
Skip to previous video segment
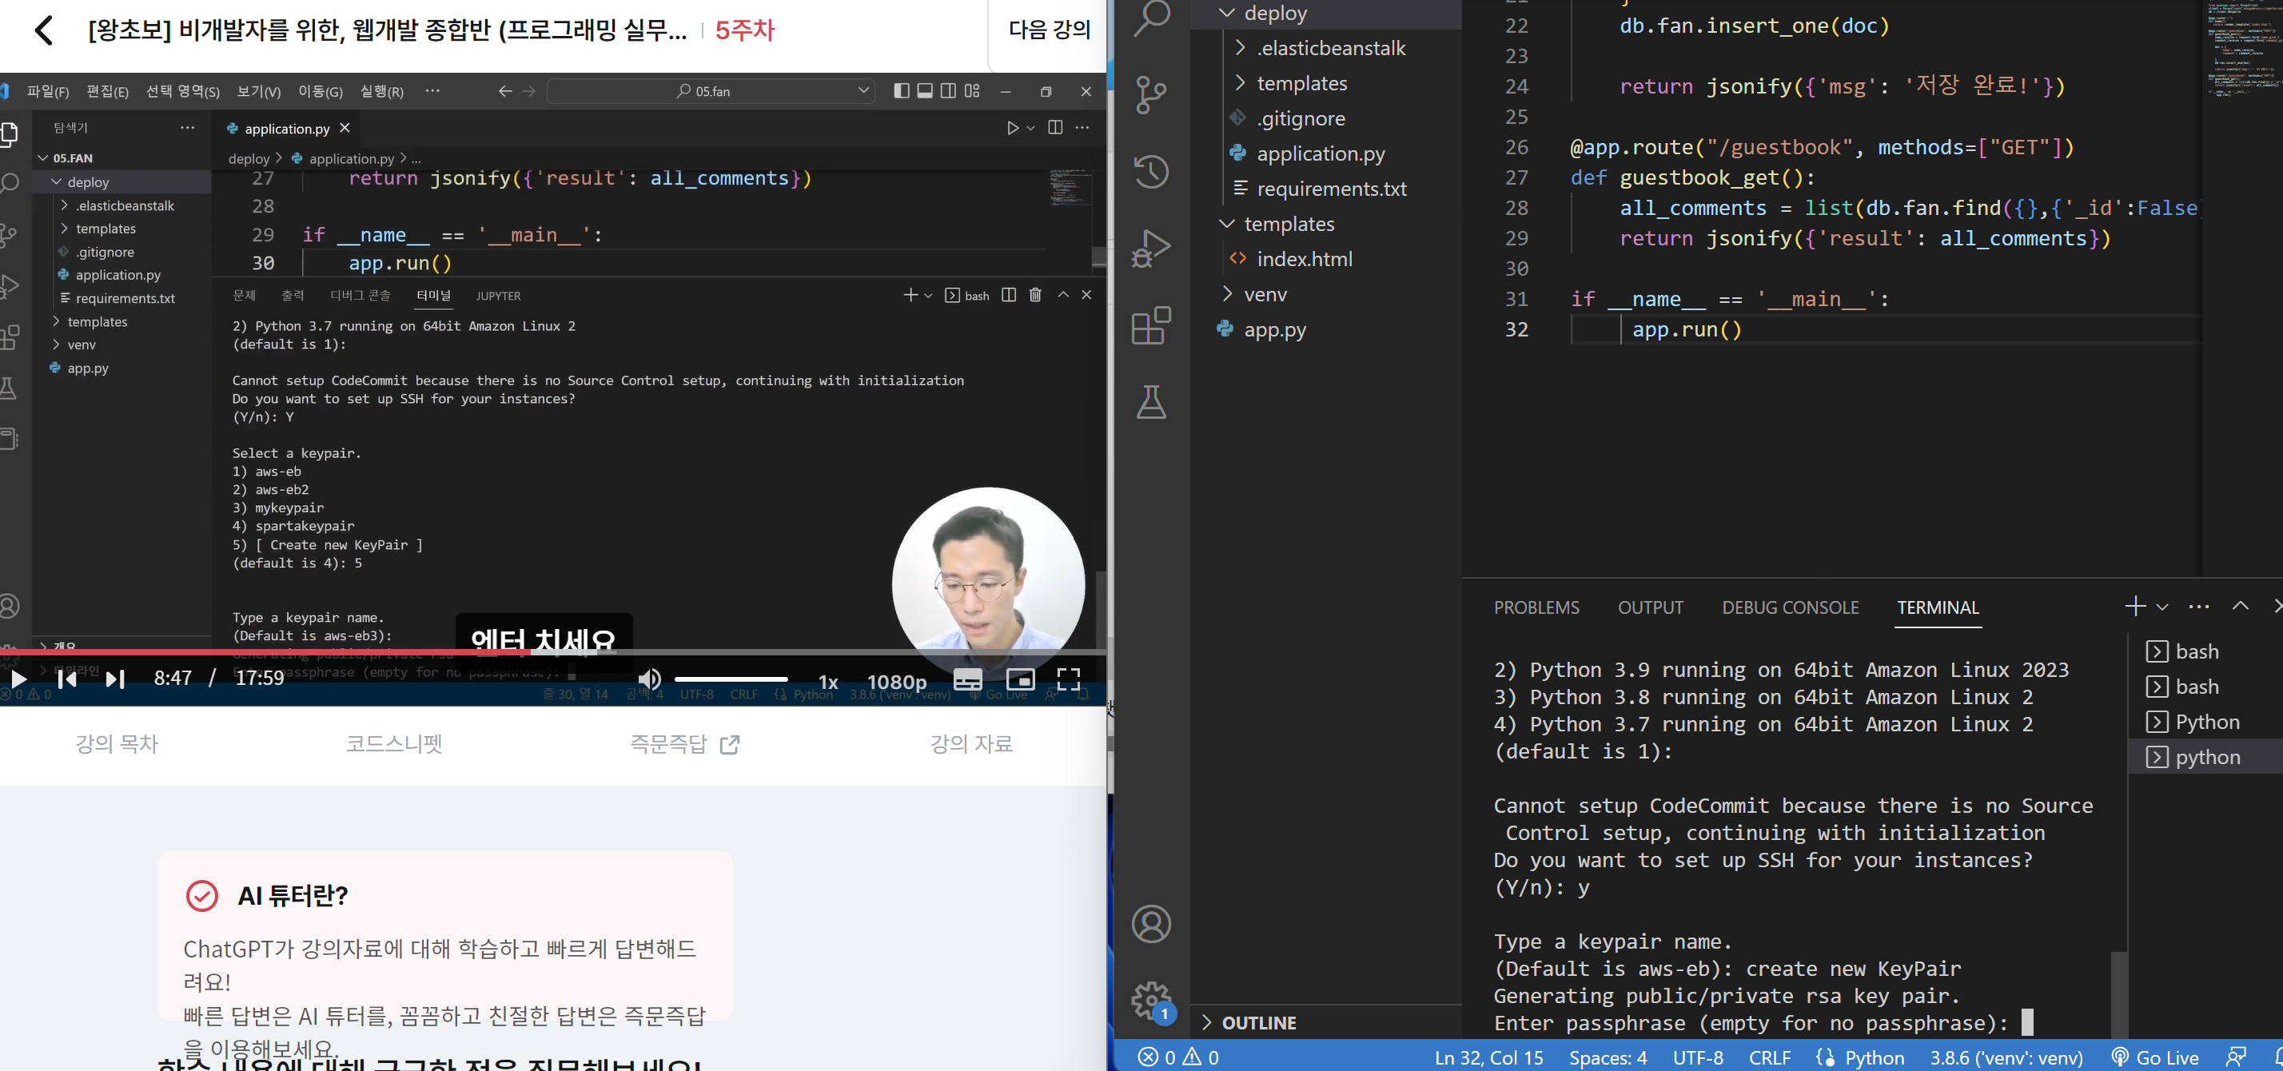pyautogui.click(x=66, y=679)
